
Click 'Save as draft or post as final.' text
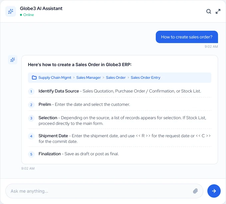coord(92,154)
